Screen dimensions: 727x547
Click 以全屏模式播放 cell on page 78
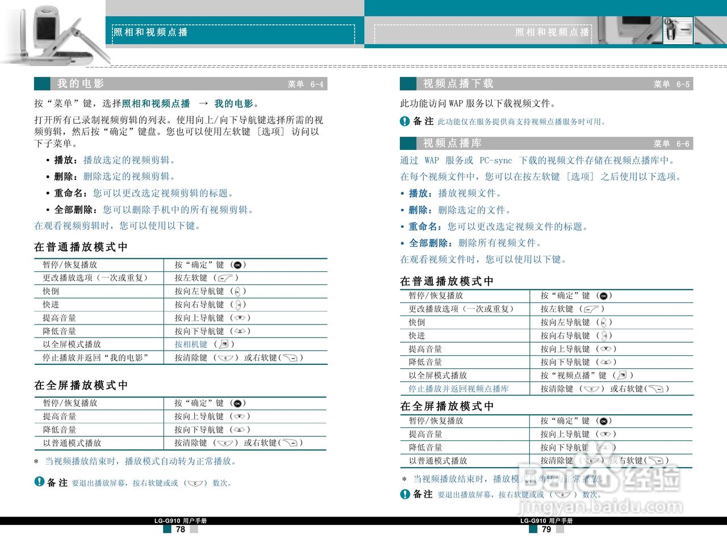click(72, 344)
